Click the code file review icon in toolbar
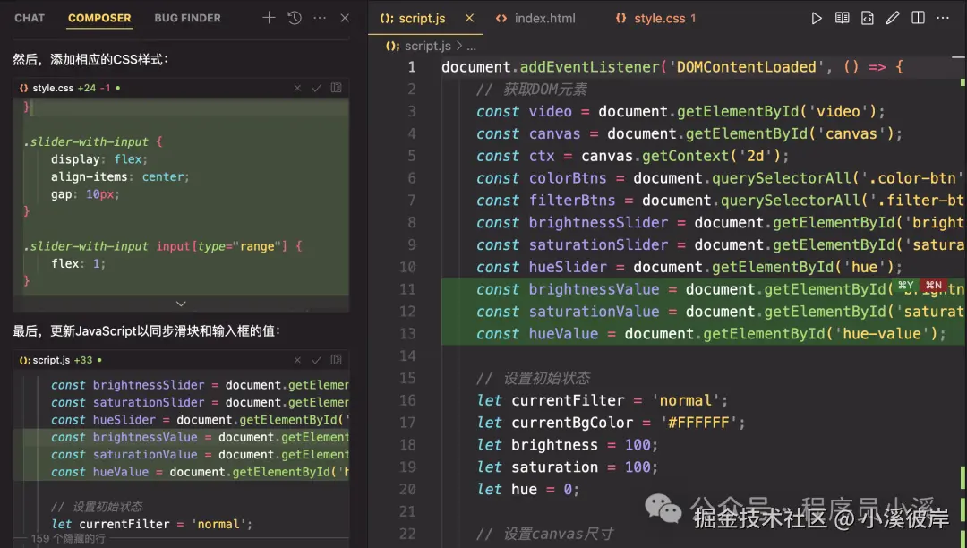Image resolution: width=967 pixels, height=548 pixels. pyautogui.click(x=867, y=19)
